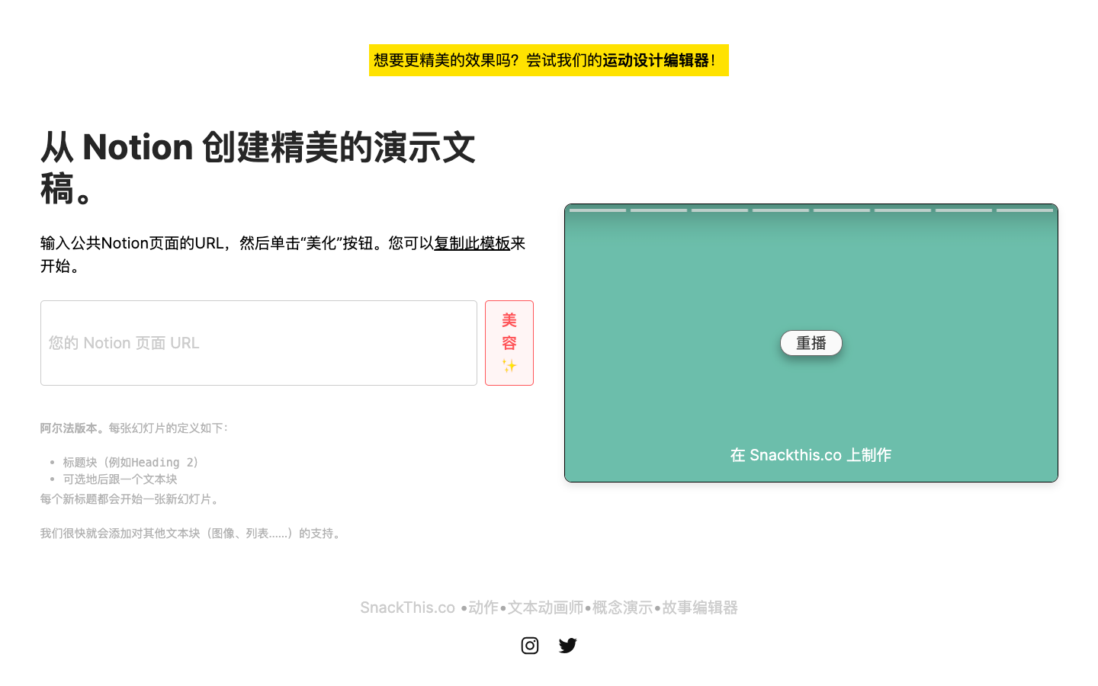This screenshot has width=1098, height=686.
Task: Focus the Notion page URL input field
Action: click(x=258, y=343)
